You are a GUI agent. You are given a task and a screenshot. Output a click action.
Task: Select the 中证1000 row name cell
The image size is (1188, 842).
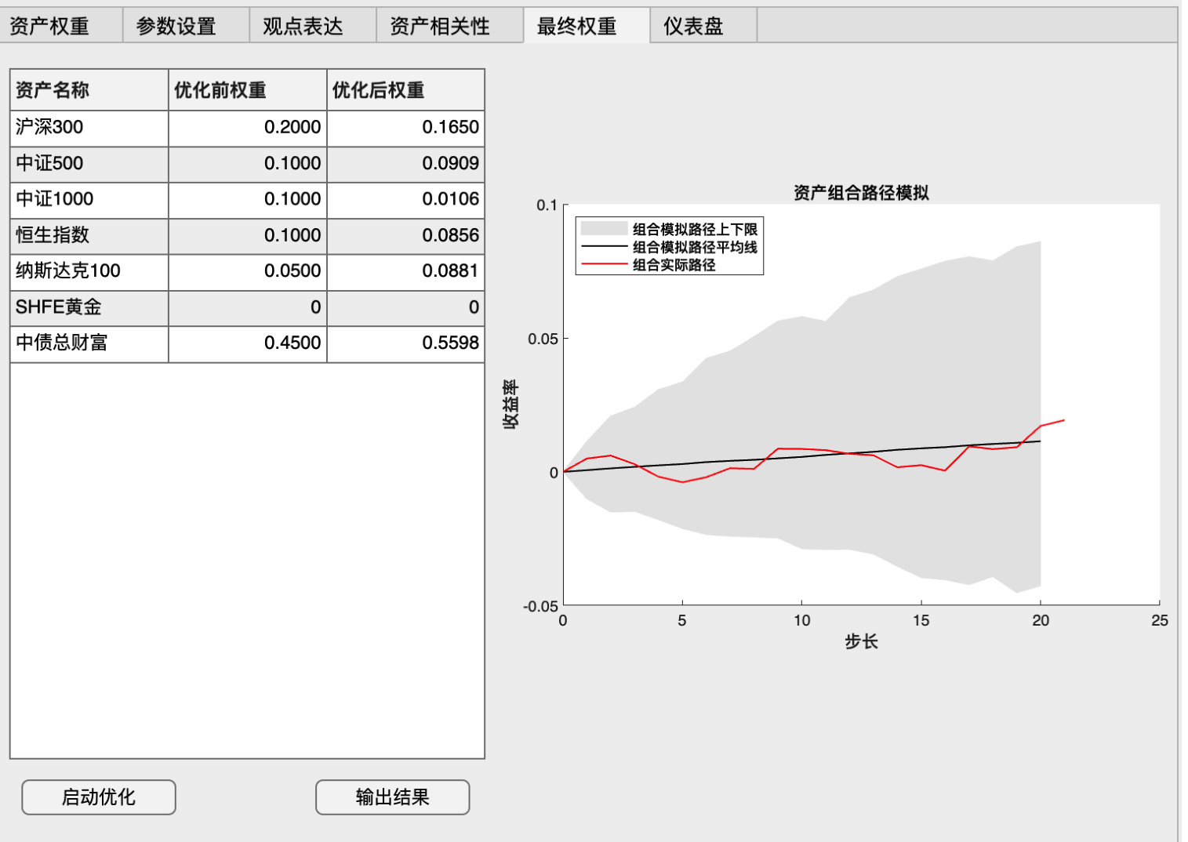(89, 199)
